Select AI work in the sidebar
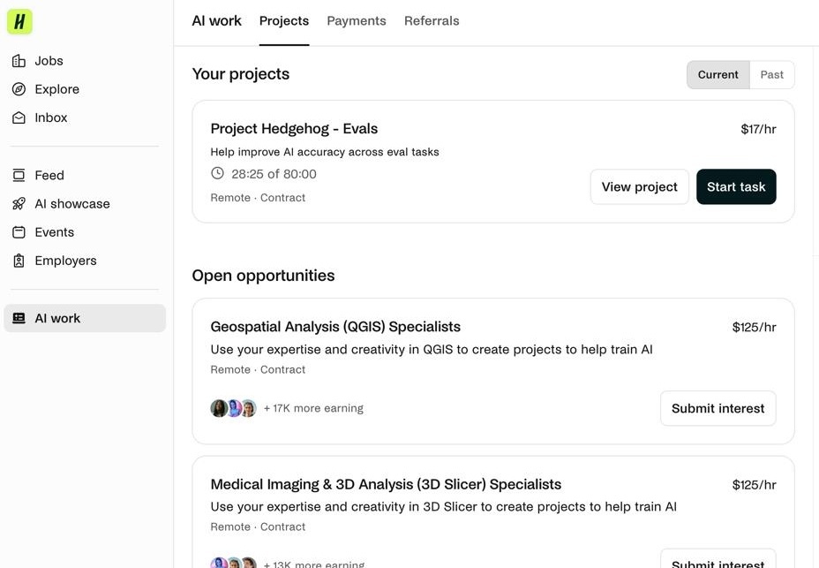The image size is (819, 568). point(85,318)
